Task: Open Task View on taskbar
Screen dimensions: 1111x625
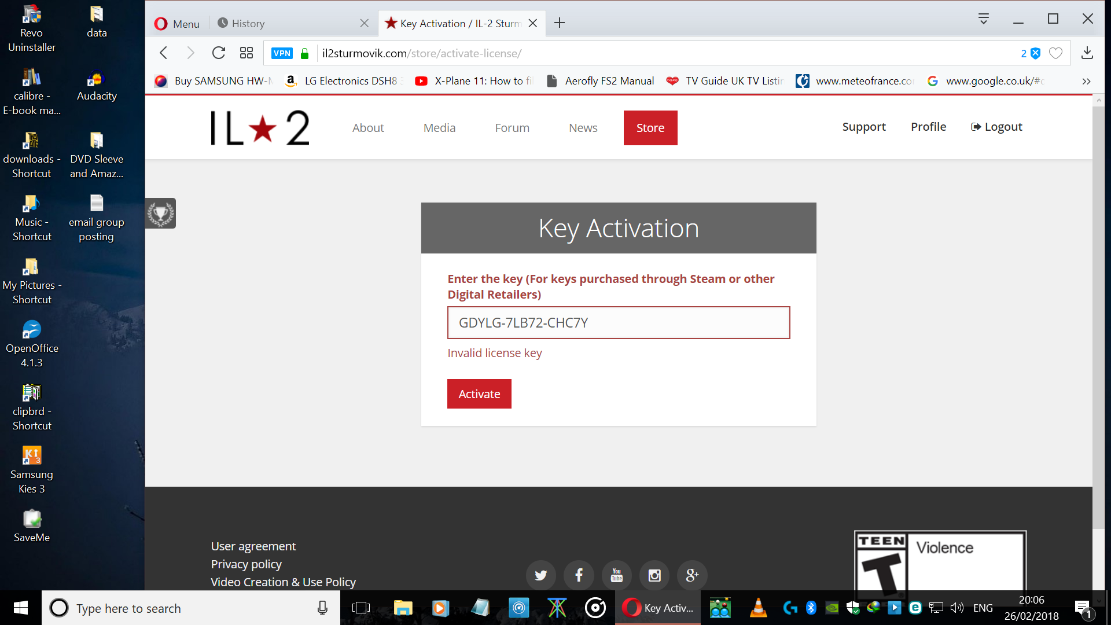Action: 361,608
